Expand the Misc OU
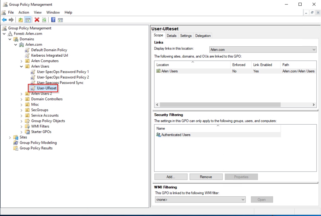The width and height of the screenshot is (321, 216). tap(22, 105)
